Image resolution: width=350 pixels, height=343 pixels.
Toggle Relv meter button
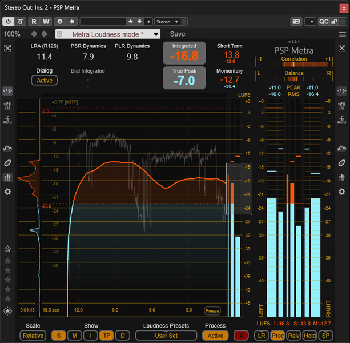pos(293,336)
